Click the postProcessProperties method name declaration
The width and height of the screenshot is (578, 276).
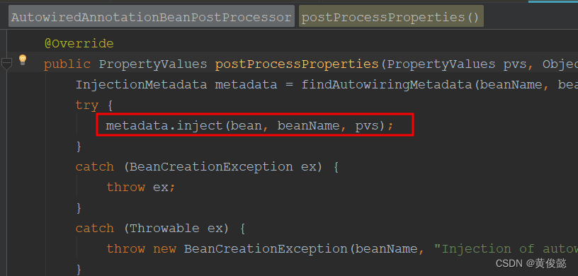(x=297, y=64)
